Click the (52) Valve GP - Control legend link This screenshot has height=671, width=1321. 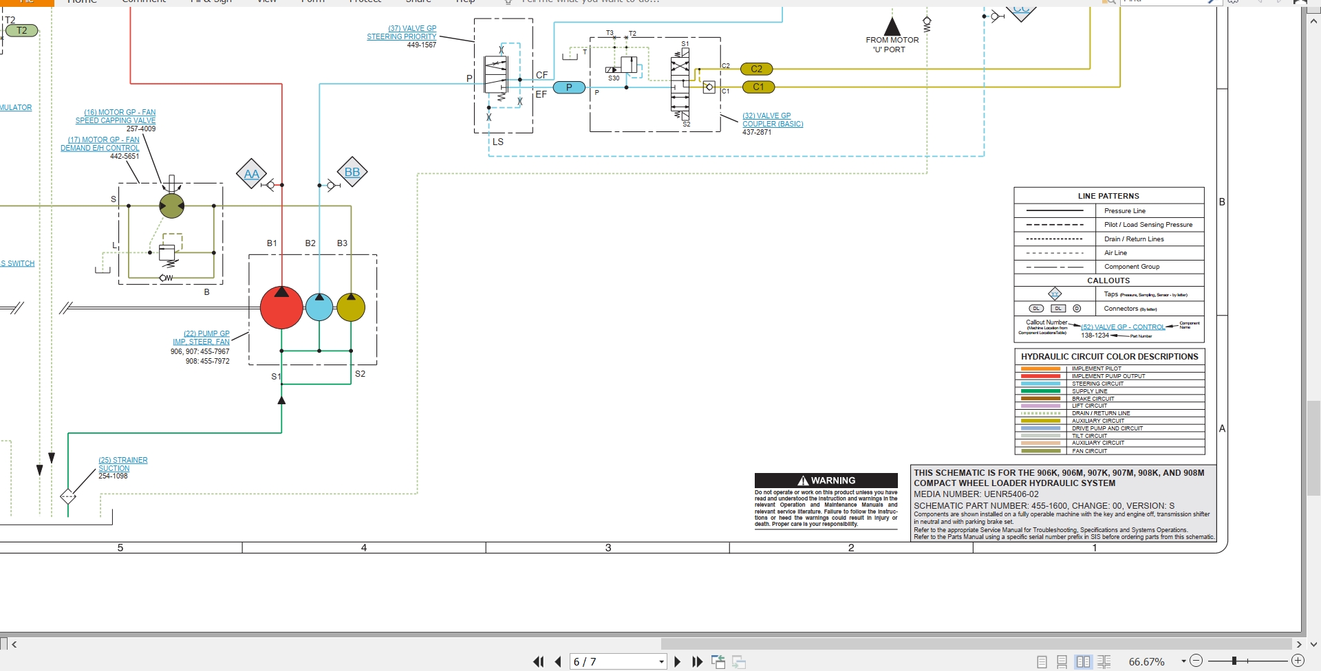1123,327
